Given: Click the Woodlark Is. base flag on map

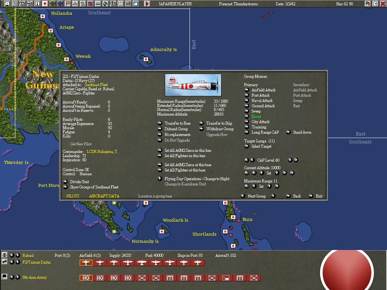Looking at the screenshot, I should [162, 231].
